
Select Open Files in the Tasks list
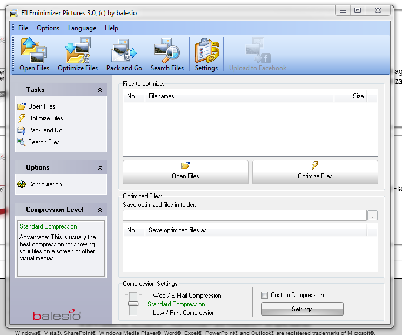pyautogui.click(x=42, y=106)
